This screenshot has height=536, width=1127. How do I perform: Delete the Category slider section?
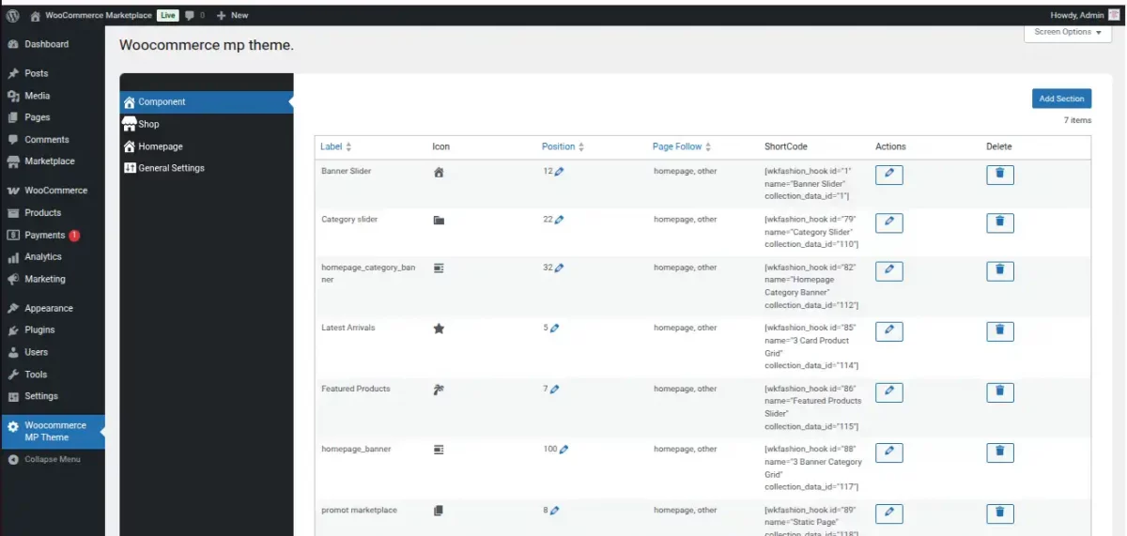click(x=1000, y=222)
